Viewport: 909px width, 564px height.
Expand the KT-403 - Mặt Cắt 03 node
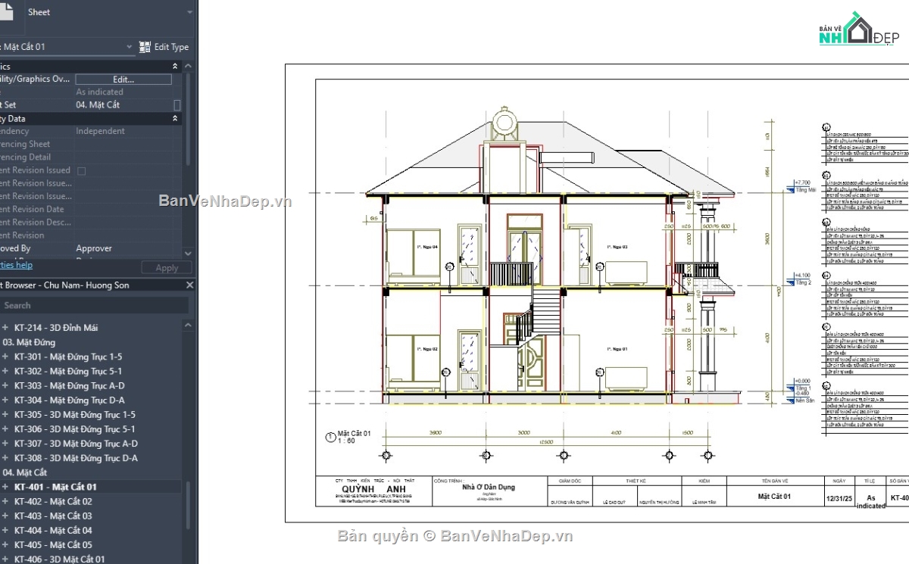pyautogui.click(x=5, y=516)
